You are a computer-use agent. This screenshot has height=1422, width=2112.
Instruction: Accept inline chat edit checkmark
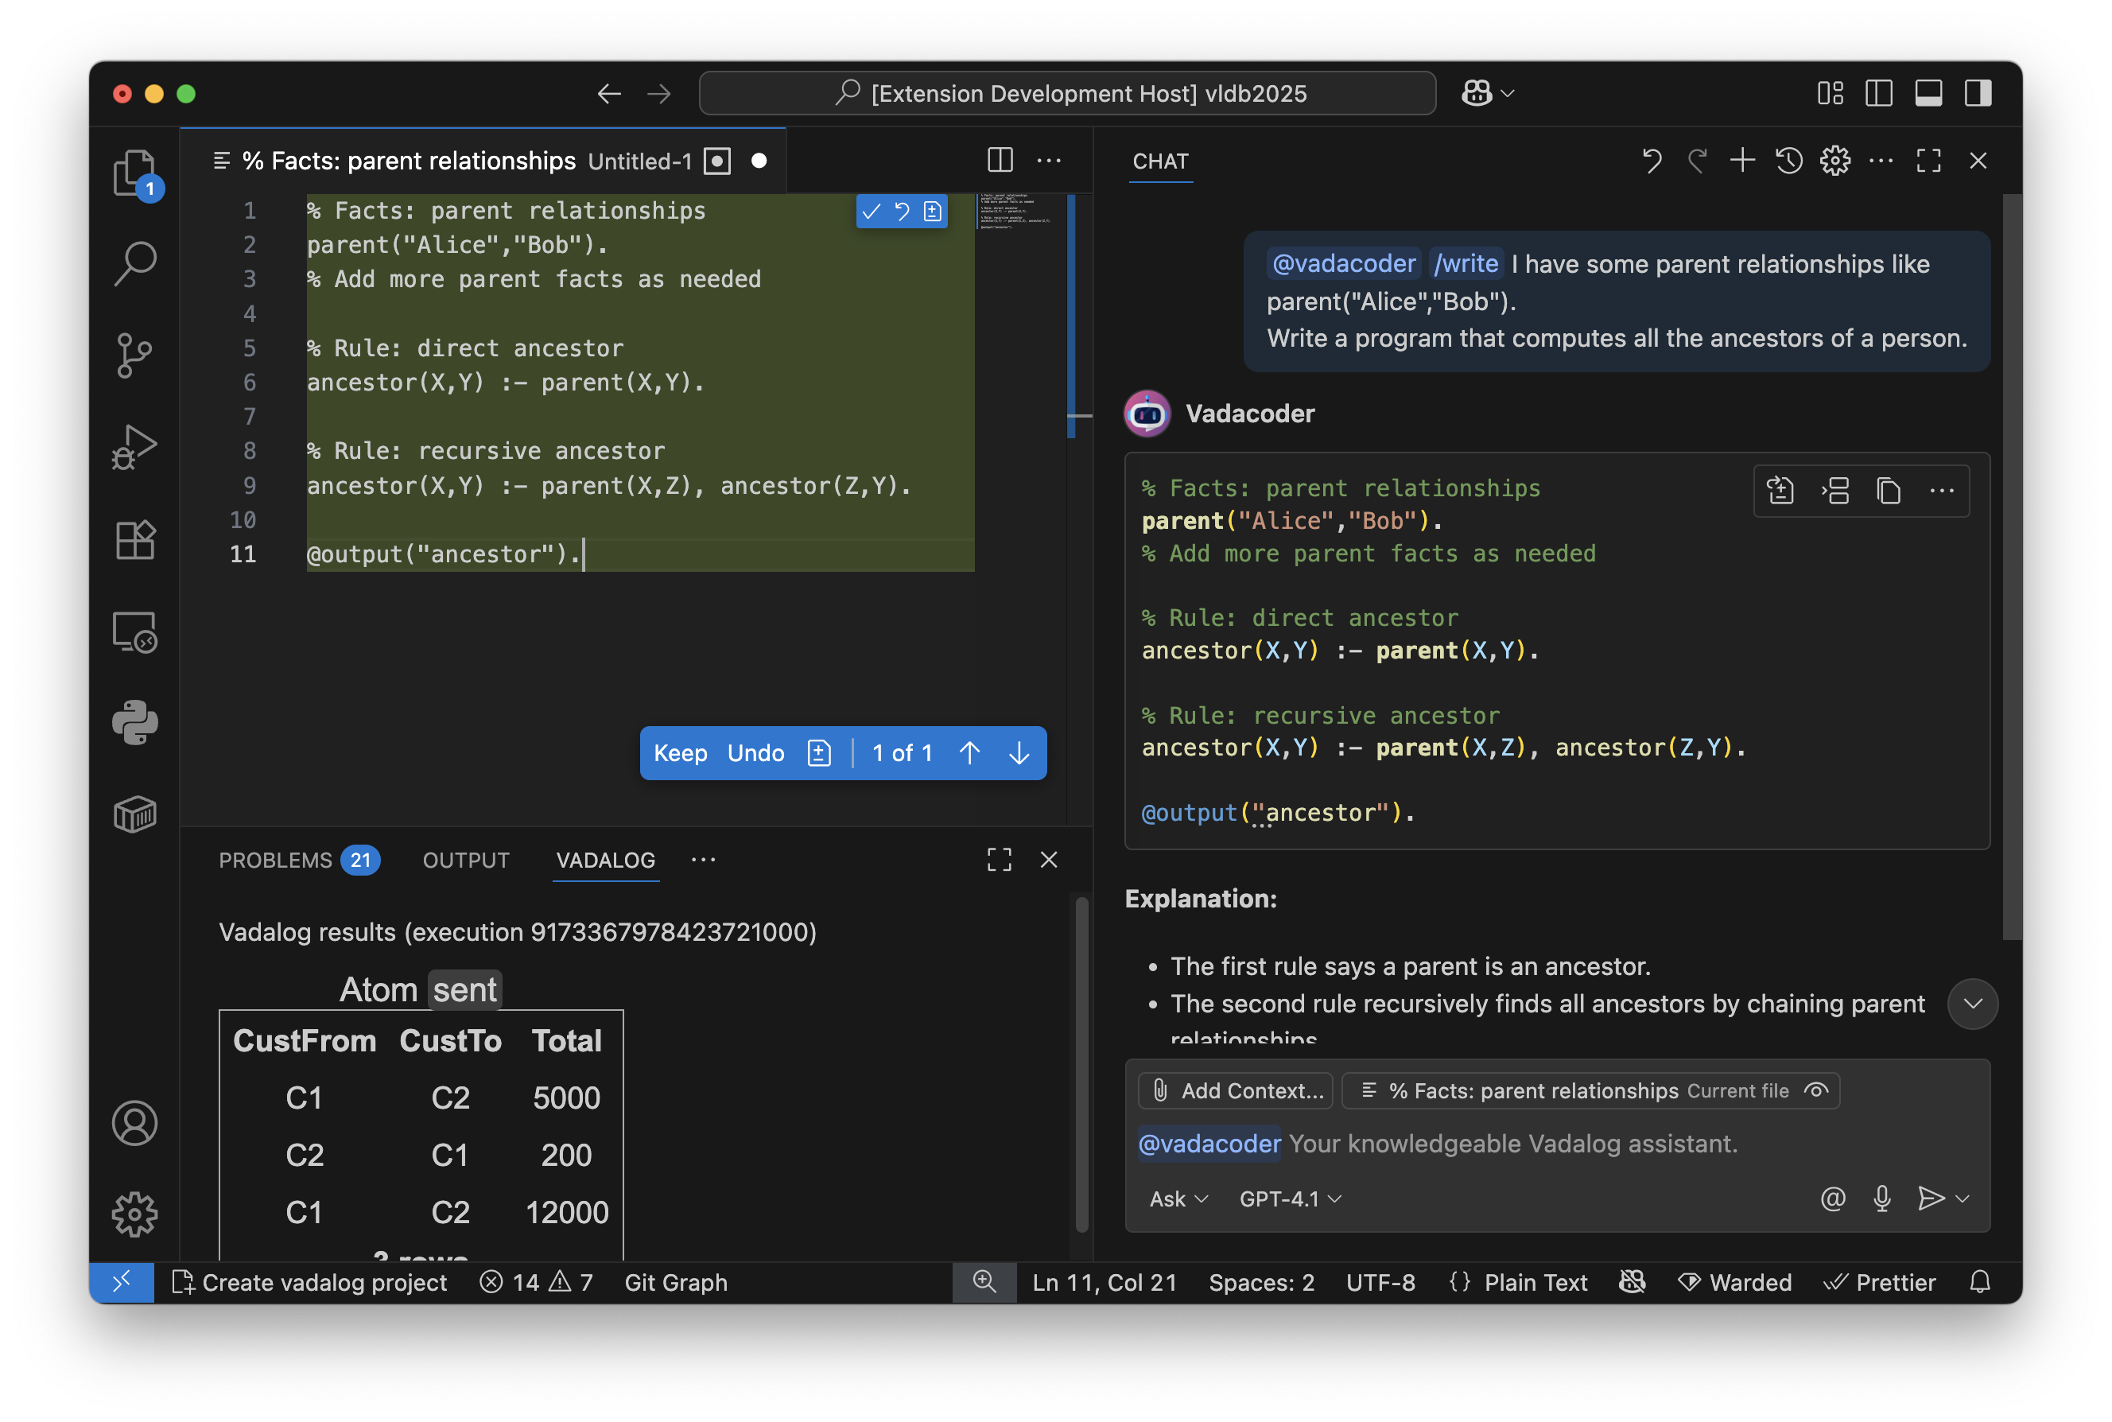click(872, 212)
